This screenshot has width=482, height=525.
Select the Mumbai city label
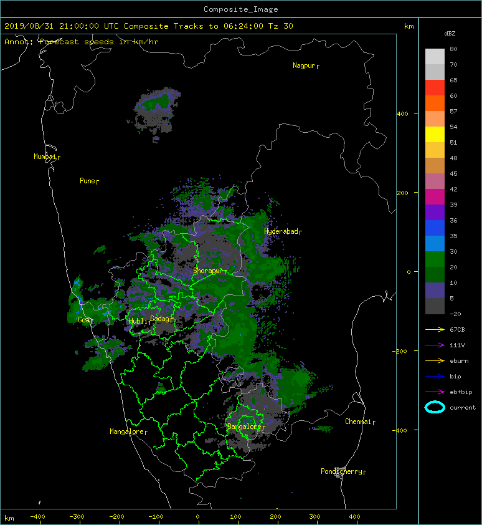coord(47,157)
